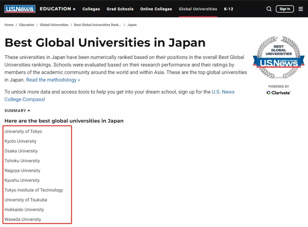Click the Clarivate logo

click(279, 93)
